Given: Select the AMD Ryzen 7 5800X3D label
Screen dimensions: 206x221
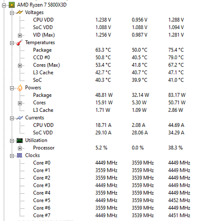Looking at the screenshot, I should (42, 5).
